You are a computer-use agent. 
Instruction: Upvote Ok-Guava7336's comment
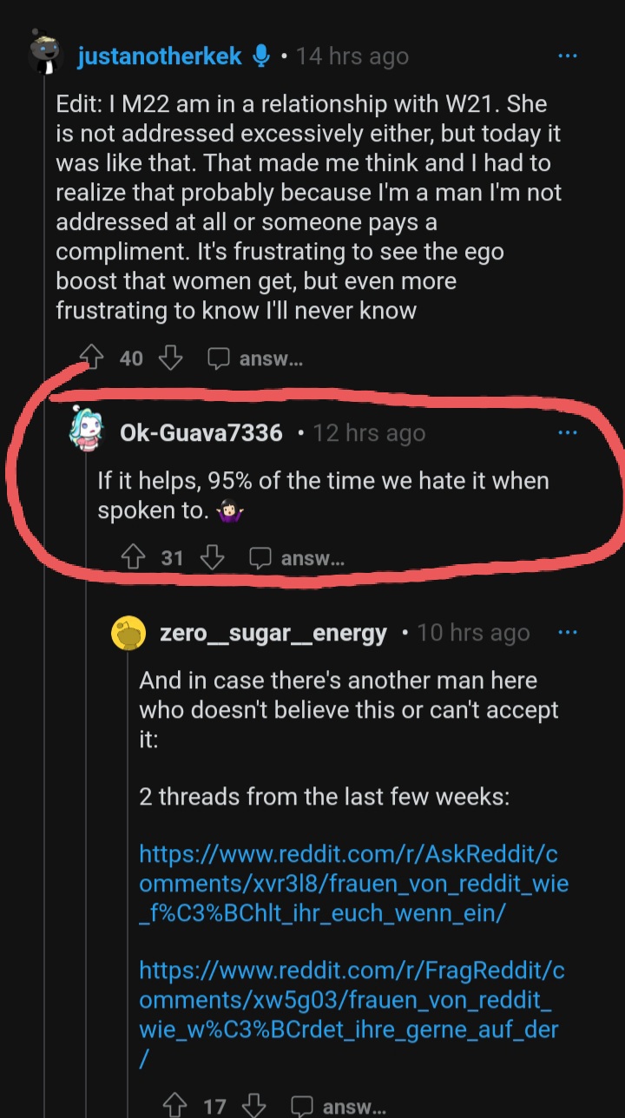click(x=133, y=558)
